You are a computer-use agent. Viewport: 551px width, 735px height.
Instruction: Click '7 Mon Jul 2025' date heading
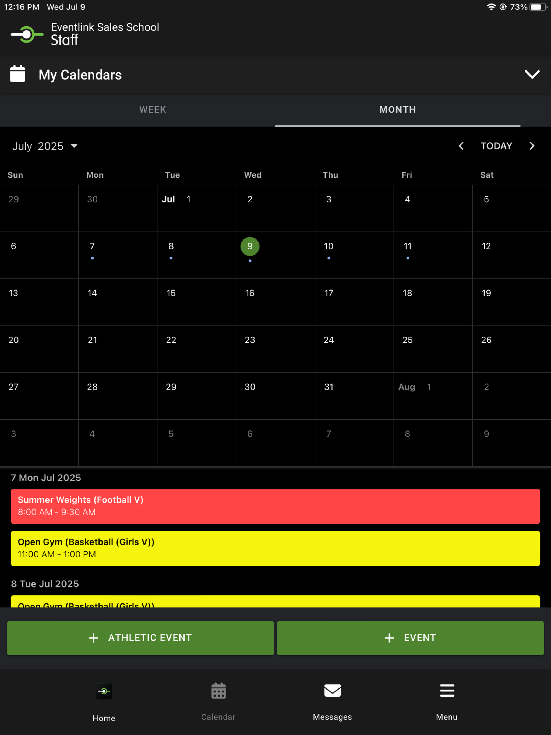coord(46,478)
